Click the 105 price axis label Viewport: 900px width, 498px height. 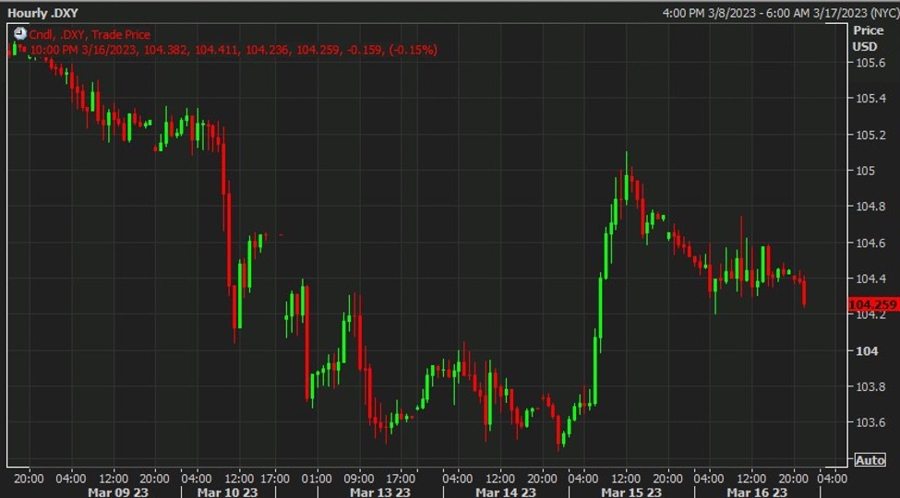coord(866,171)
